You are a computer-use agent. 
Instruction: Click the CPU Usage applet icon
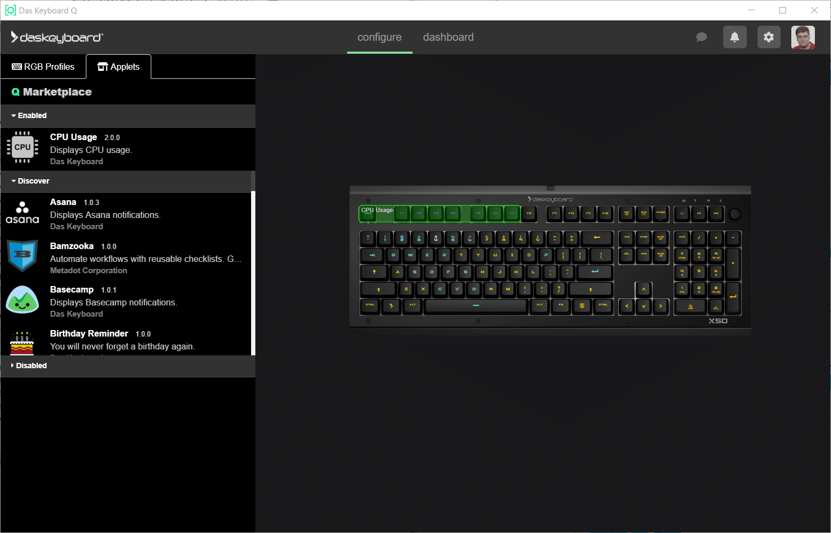coord(23,147)
